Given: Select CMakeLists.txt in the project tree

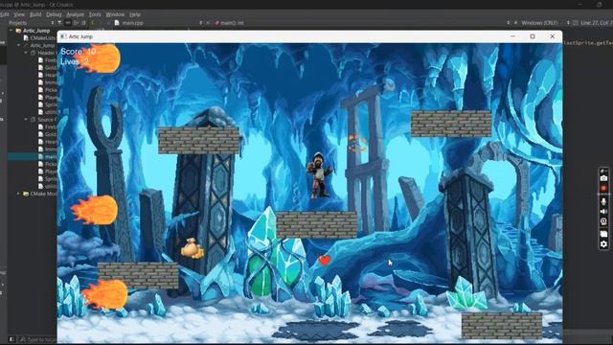Looking at the screenshot, I should [39, 38].
